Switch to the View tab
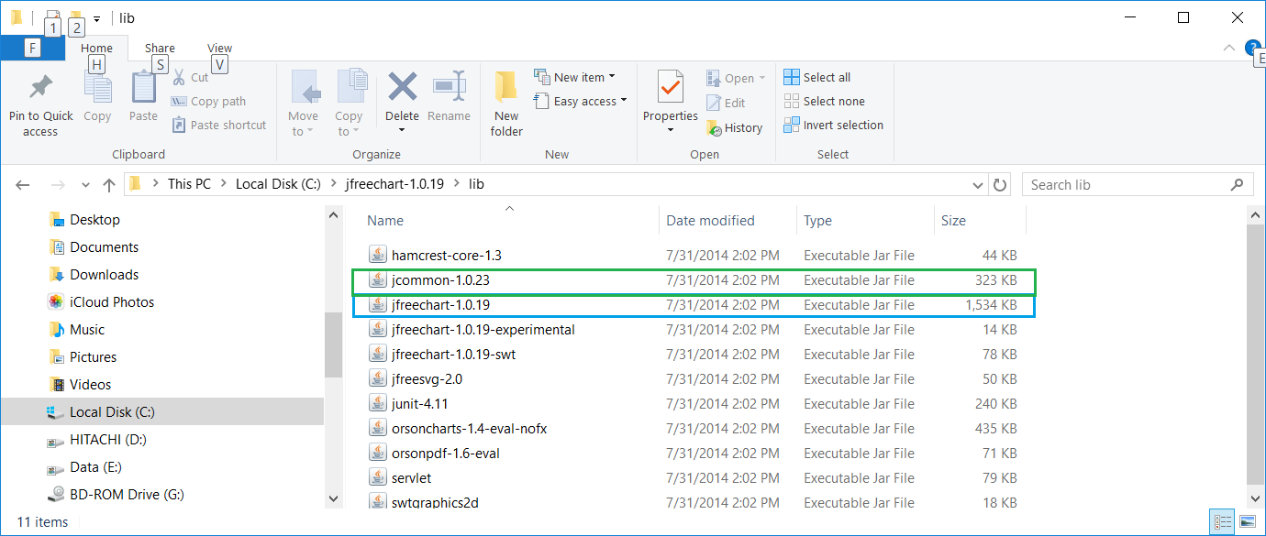 click(220, 49)
